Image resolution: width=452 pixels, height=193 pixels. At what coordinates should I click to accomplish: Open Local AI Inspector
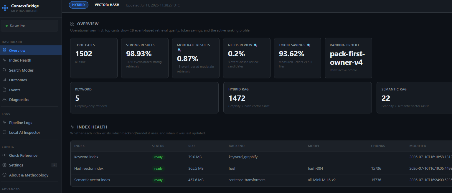pyautogui.click(x=31, y=132)
